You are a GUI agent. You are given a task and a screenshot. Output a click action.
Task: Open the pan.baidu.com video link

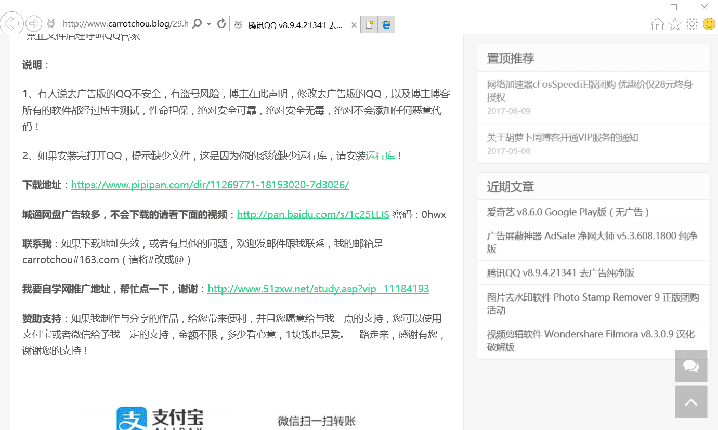313,214
